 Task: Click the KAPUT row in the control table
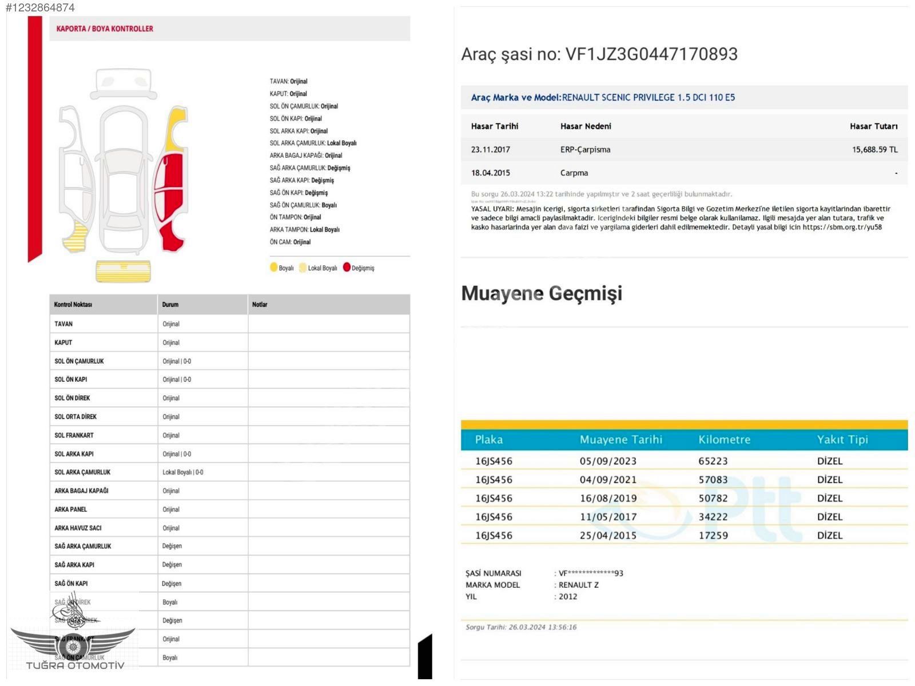tap(230, 342)
